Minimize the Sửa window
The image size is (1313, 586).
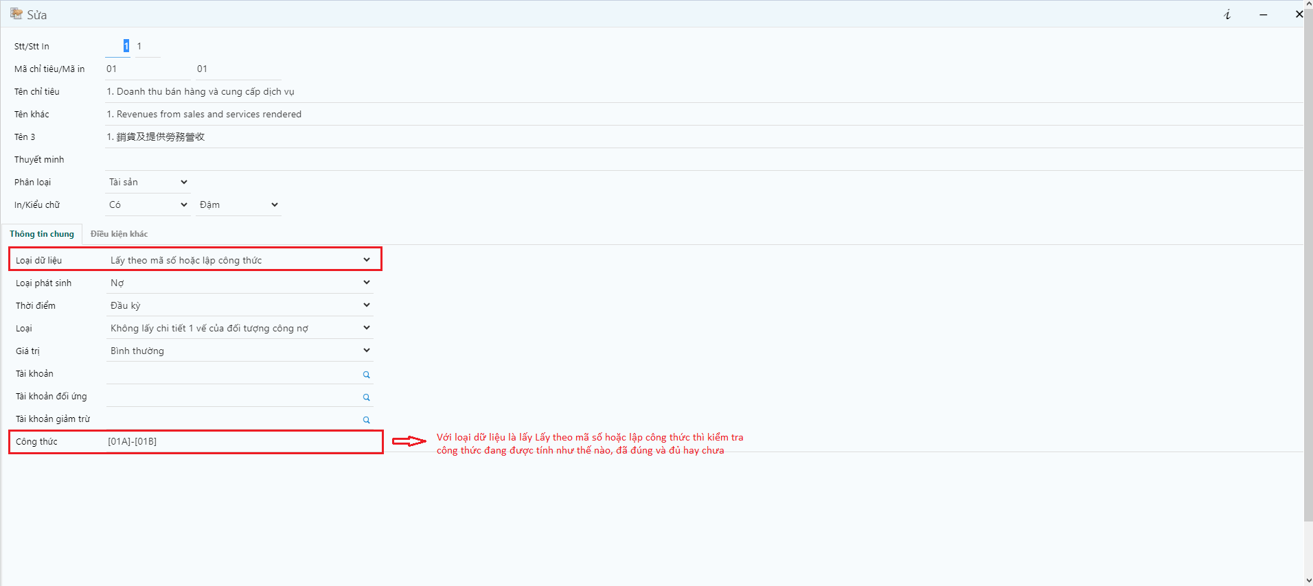1263,14
